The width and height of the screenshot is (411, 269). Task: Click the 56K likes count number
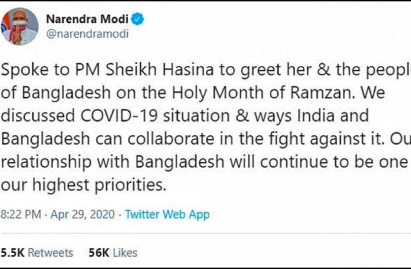[99, 253]
